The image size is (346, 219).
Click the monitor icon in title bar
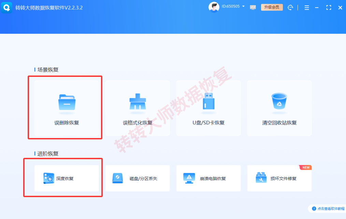coord(253,8)
